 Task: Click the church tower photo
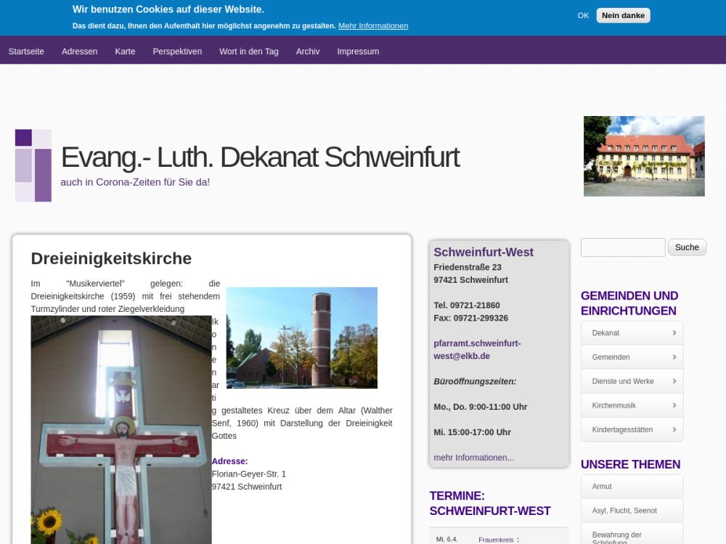[x=301, y=338]
